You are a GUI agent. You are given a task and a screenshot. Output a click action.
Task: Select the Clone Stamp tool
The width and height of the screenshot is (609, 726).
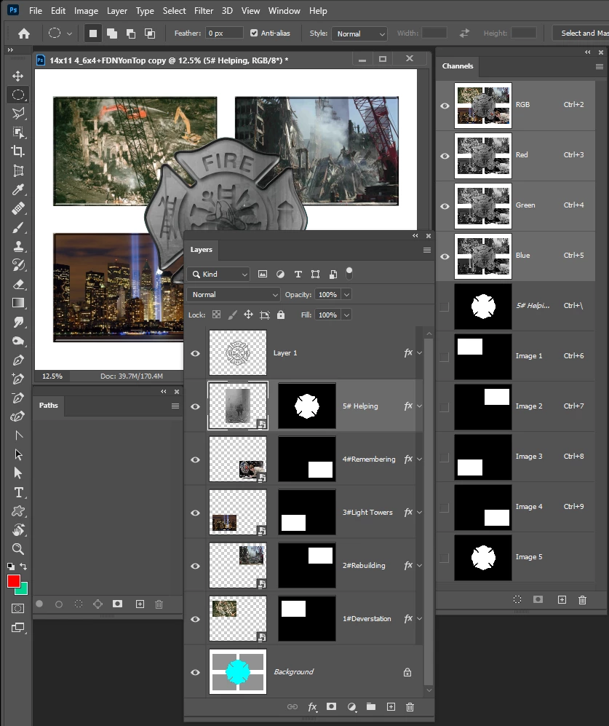click(x=18, y=246)
